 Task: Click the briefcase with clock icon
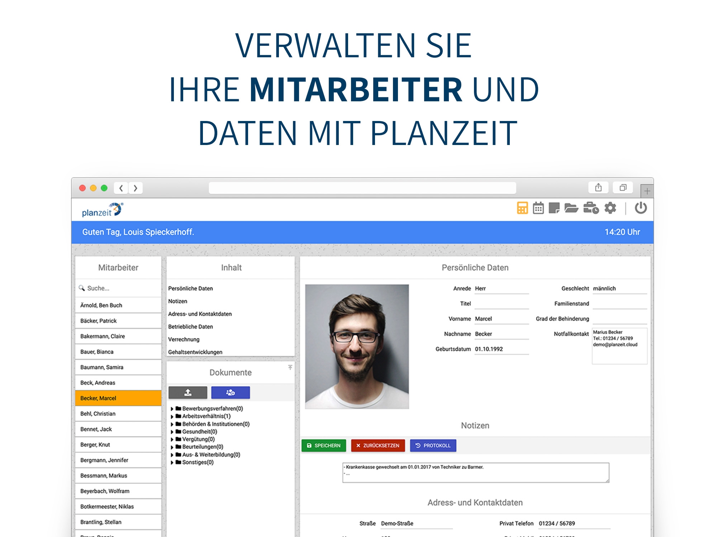591,208
